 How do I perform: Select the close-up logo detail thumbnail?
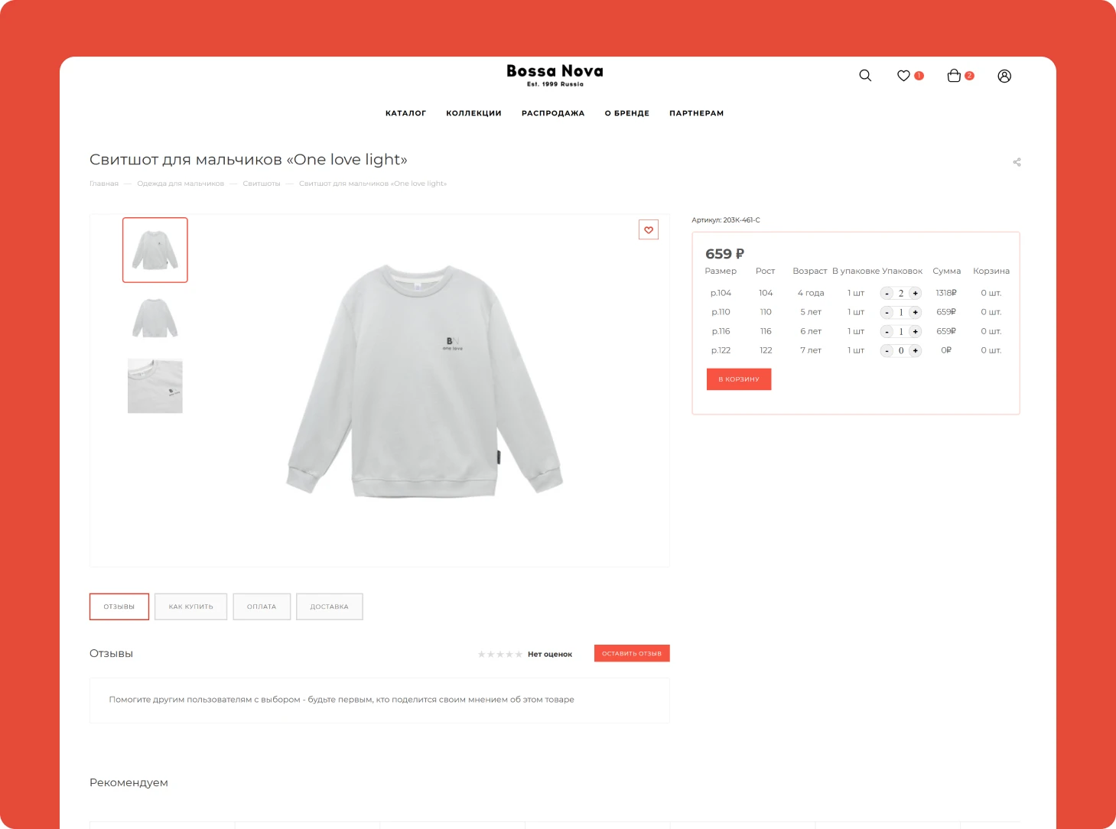[155, 386]
